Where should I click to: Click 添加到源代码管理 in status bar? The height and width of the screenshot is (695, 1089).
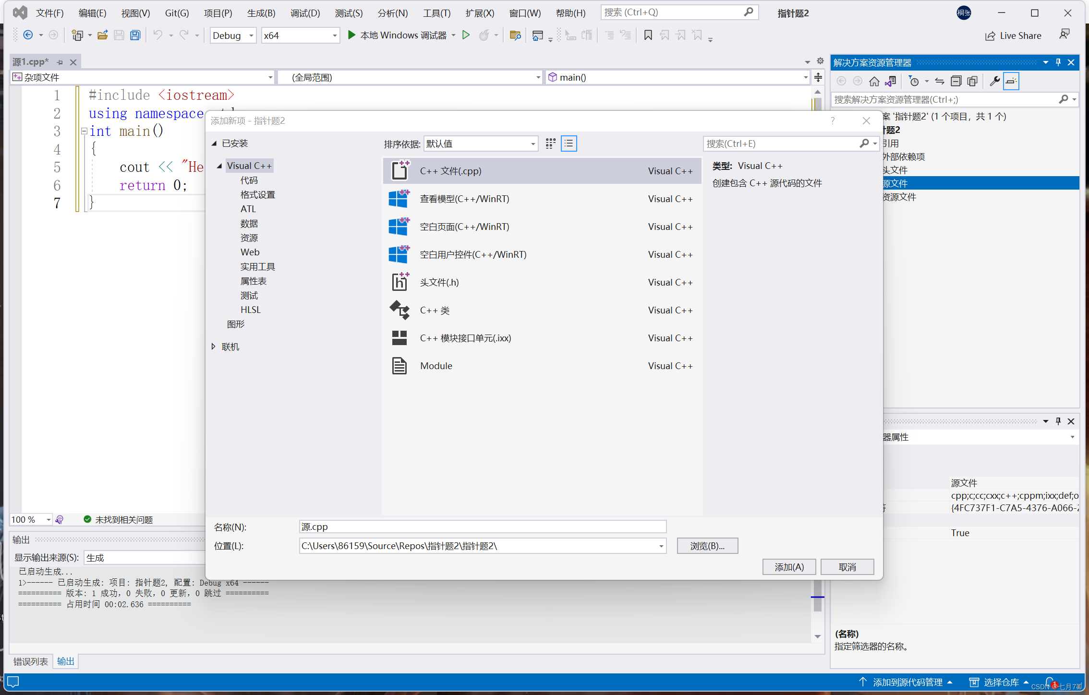pyautogui.click(x=905, y=682)
